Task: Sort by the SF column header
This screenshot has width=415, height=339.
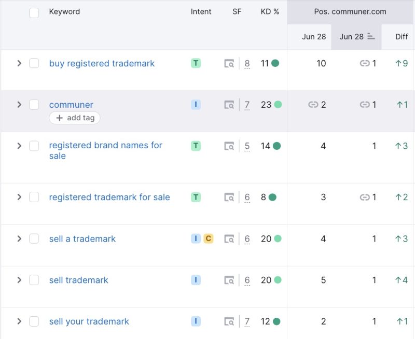Action: coord(237,11)
